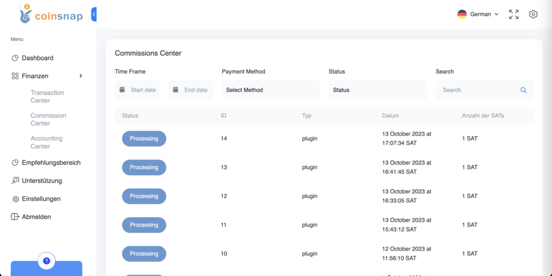Expand the Finanzen menu chevron
552x276 pixels.
(x=81, y=76)
